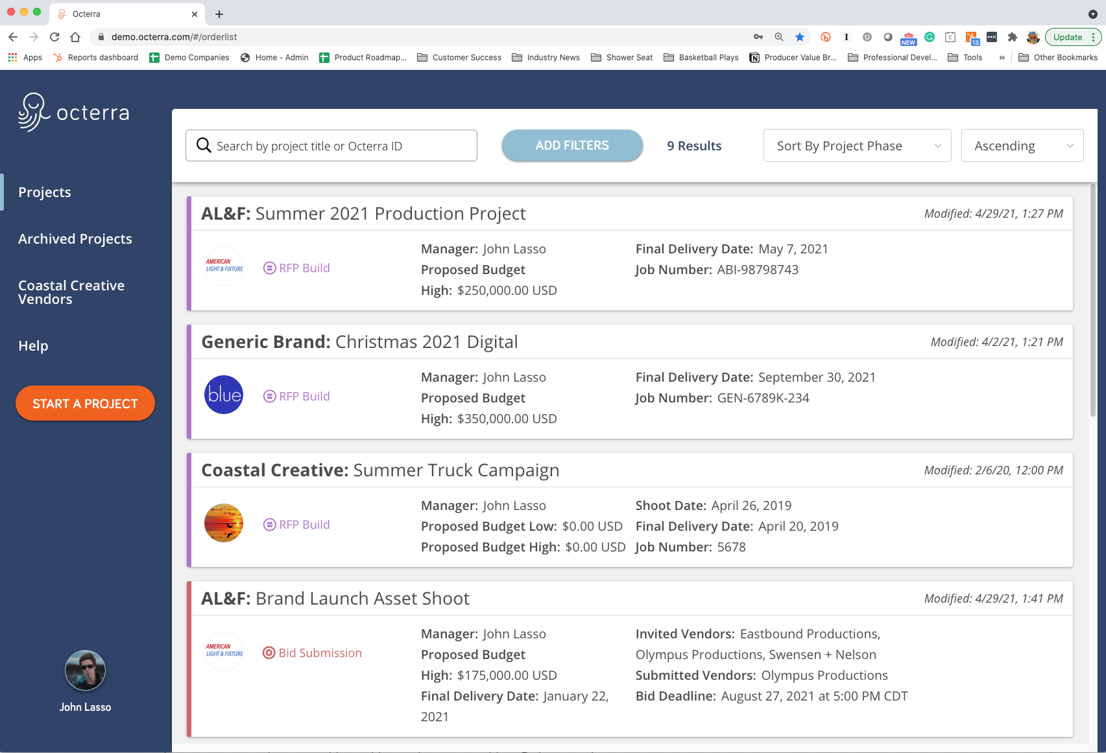Click the START A PROJECT button
1106x753 pixels.
[x=85, y=403]
